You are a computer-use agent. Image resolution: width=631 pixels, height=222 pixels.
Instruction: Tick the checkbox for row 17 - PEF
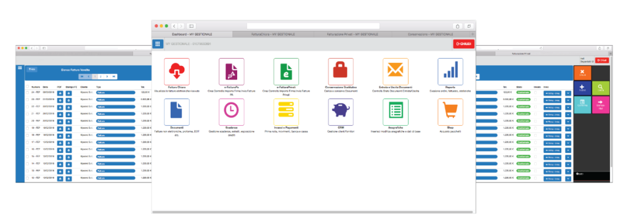pos(27,142)
